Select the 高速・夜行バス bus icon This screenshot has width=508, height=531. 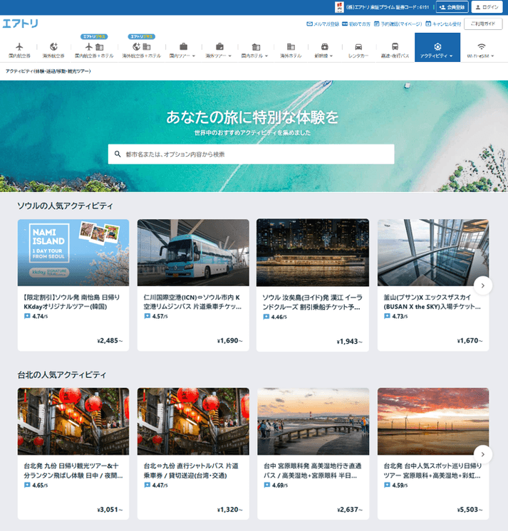(395, 46)
